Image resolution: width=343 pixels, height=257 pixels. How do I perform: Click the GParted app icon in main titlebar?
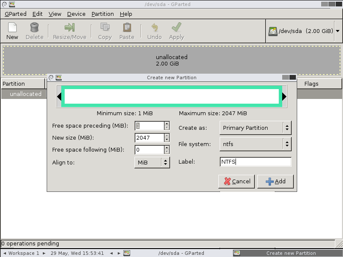point(12,4)
